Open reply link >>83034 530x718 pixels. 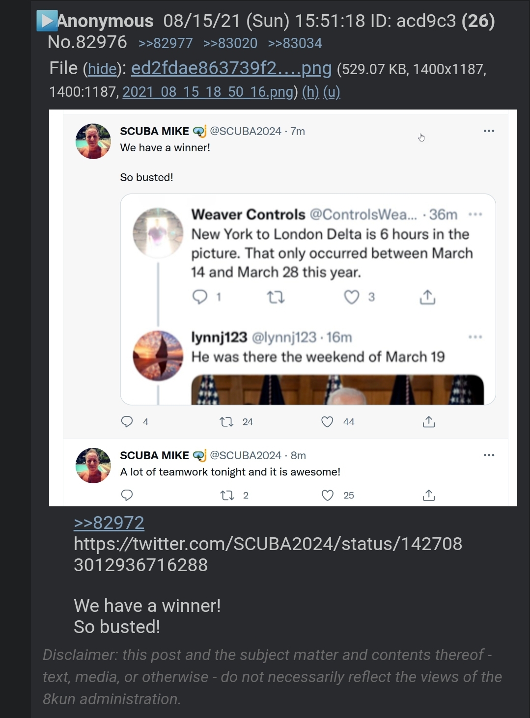295,43
